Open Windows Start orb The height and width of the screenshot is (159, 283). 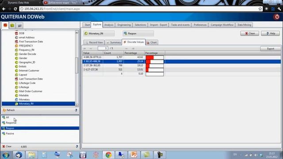[x=6, y=155]
